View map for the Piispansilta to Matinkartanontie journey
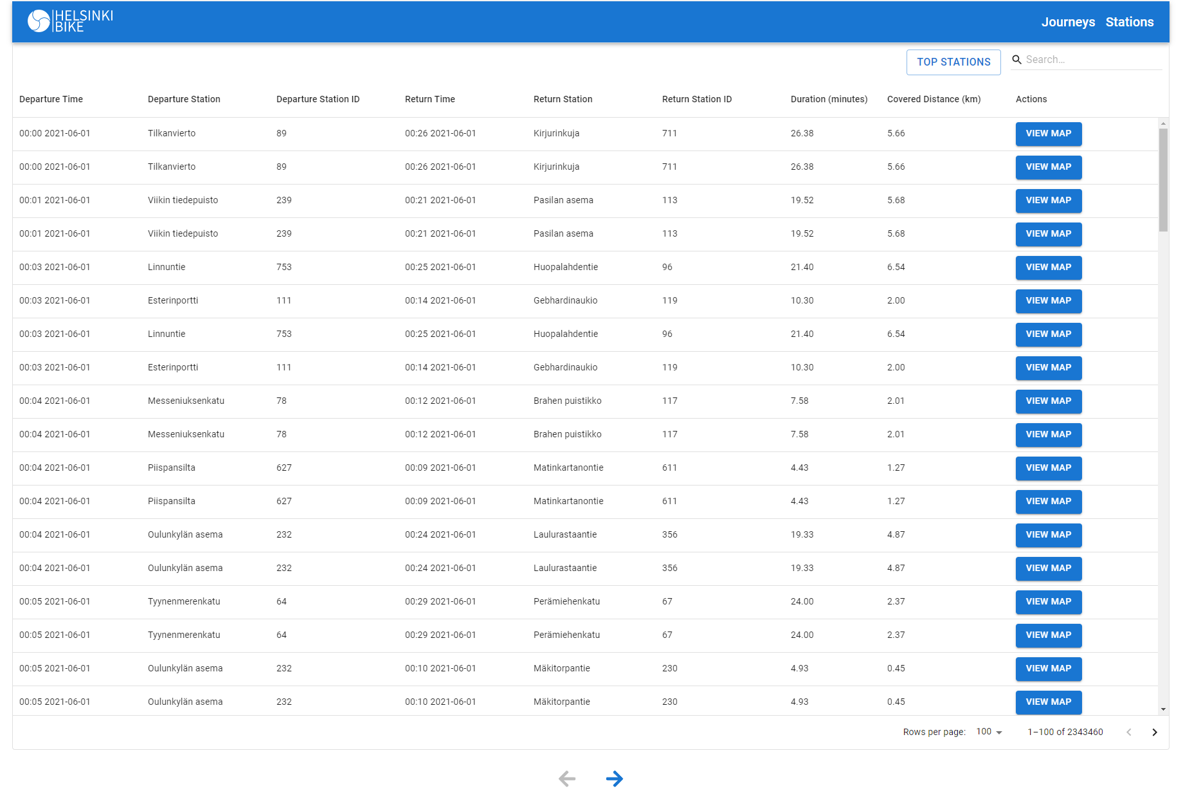Screen dimensions: 1183x809 [x=1049, y=468]
